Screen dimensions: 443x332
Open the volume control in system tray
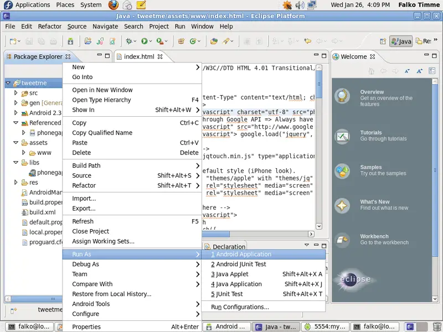pyautogui.click(x=300, y=5)
